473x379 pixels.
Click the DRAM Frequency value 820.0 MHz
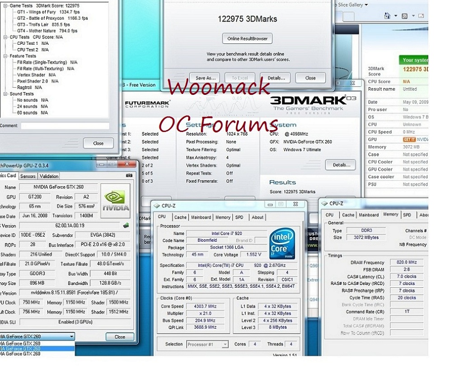point(407,262)
